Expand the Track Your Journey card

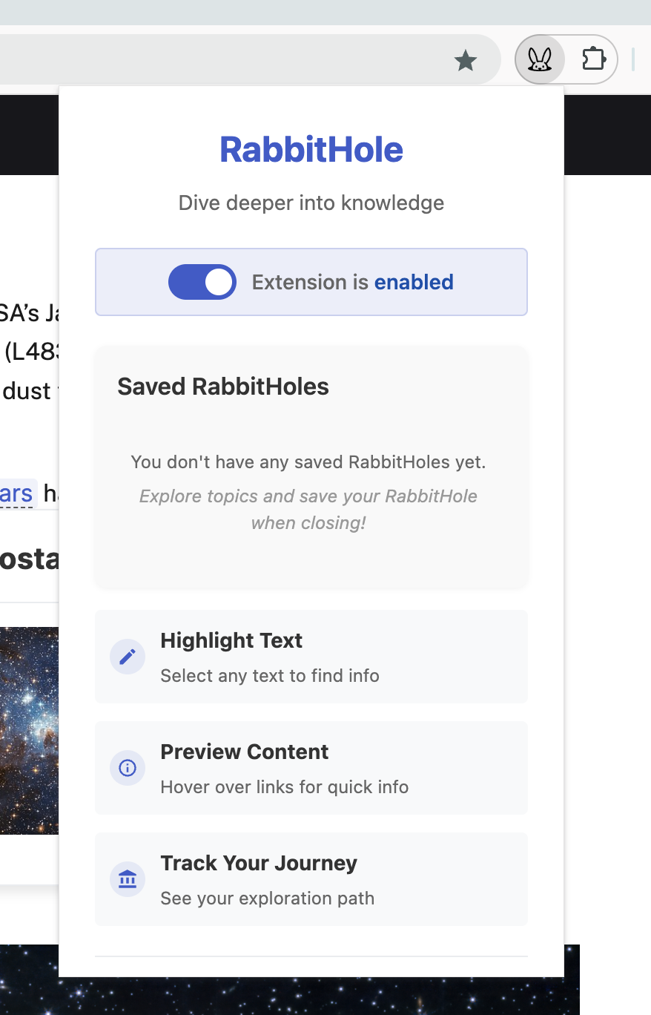pyautogui.click(x=311, y=878)
